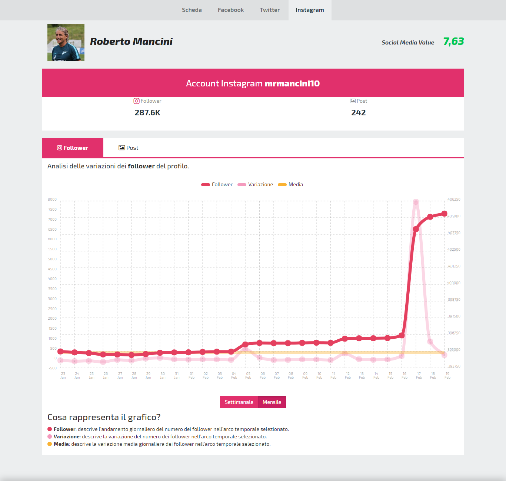506x481 pixels.
Task: Toggle the Media series in the chart legend
Action: point(290,184)
